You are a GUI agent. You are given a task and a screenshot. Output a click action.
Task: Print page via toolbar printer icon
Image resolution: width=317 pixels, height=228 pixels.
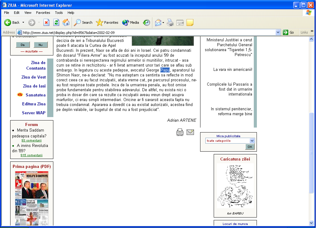170,22
